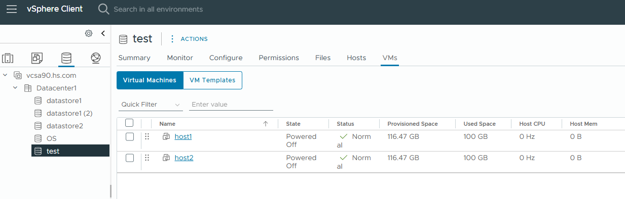This screenshot has width=625, height=199.
Task: Toggle the select-all header checkbox
Action: click(129, 123)
